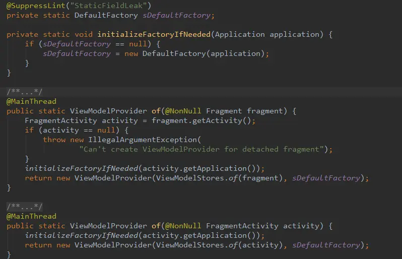This screenshot has width=402, height=259.
Task: Click new DefaultFactory(application) constructor call
Action: [194, 53]
